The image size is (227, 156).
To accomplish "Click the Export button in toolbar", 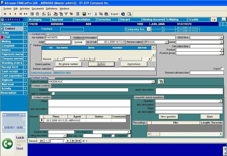I will point(115,14).
